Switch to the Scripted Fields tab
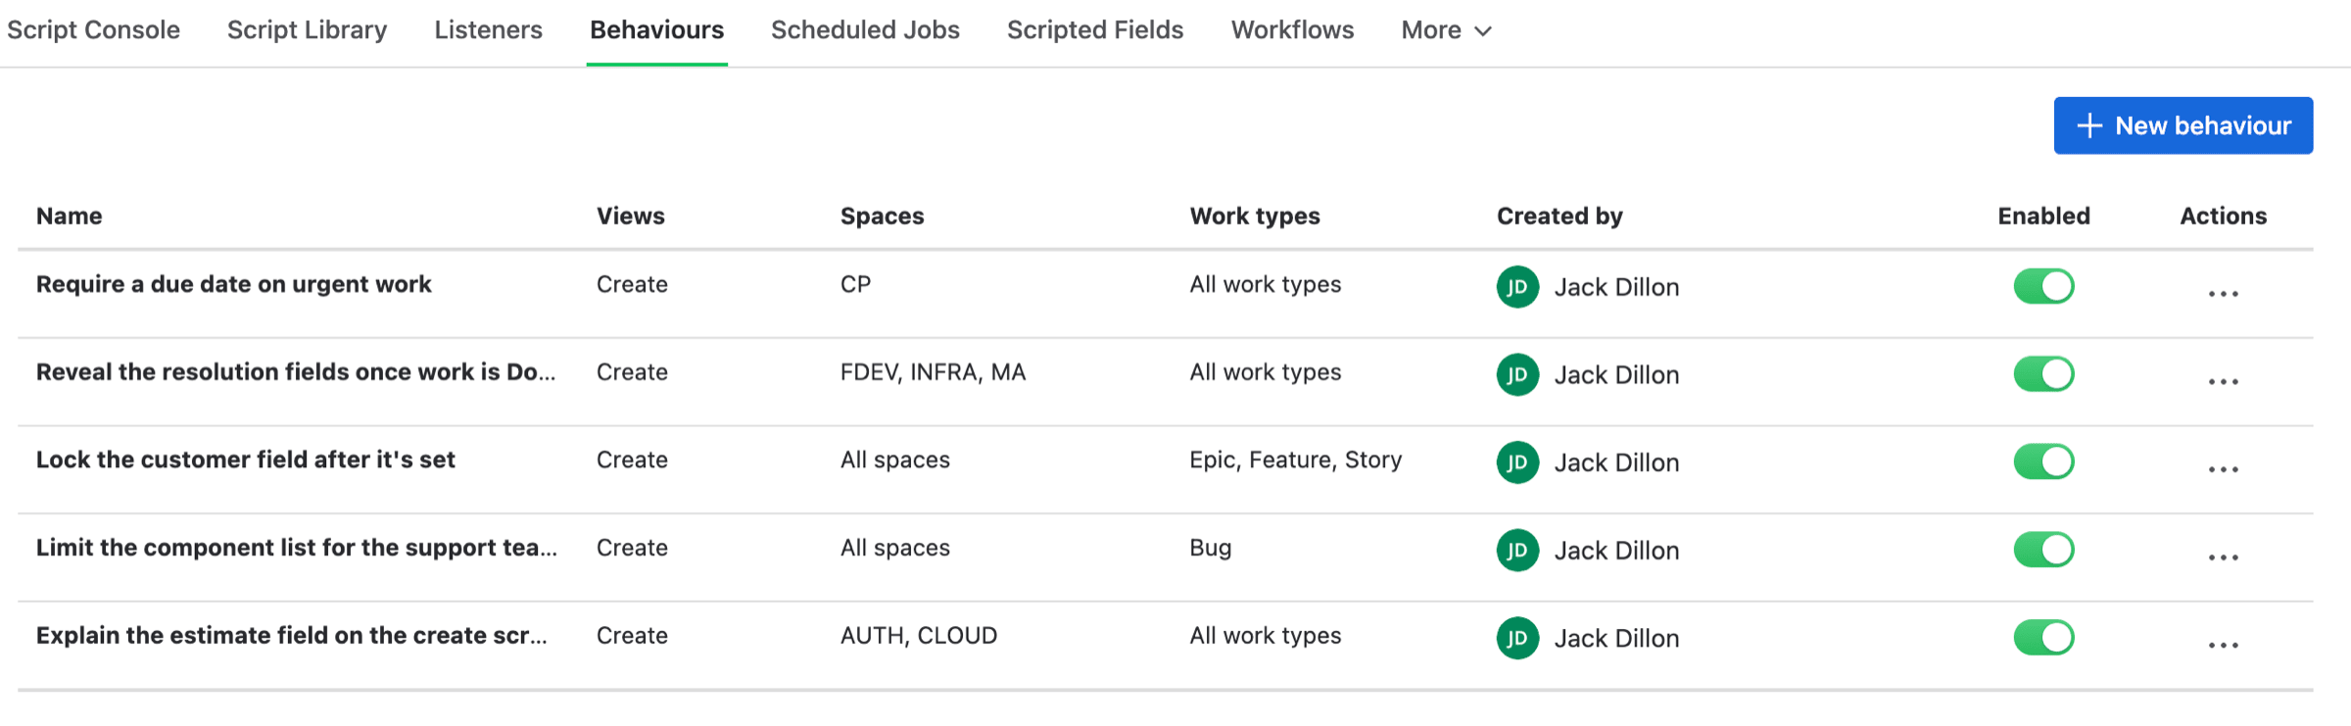Viewport: 2351px width, 726px height. (1095, 30)
